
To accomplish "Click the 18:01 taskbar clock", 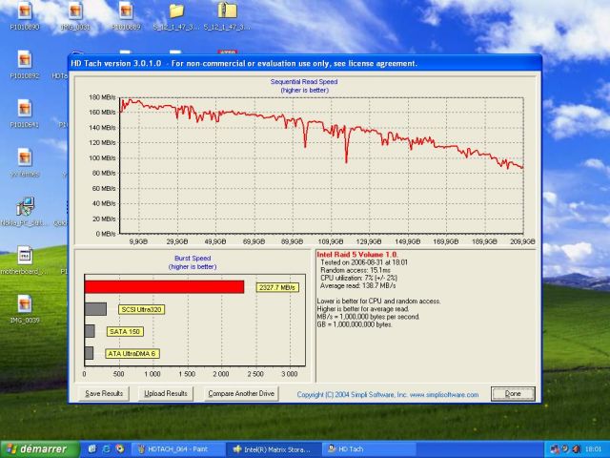I will [594, 449].
